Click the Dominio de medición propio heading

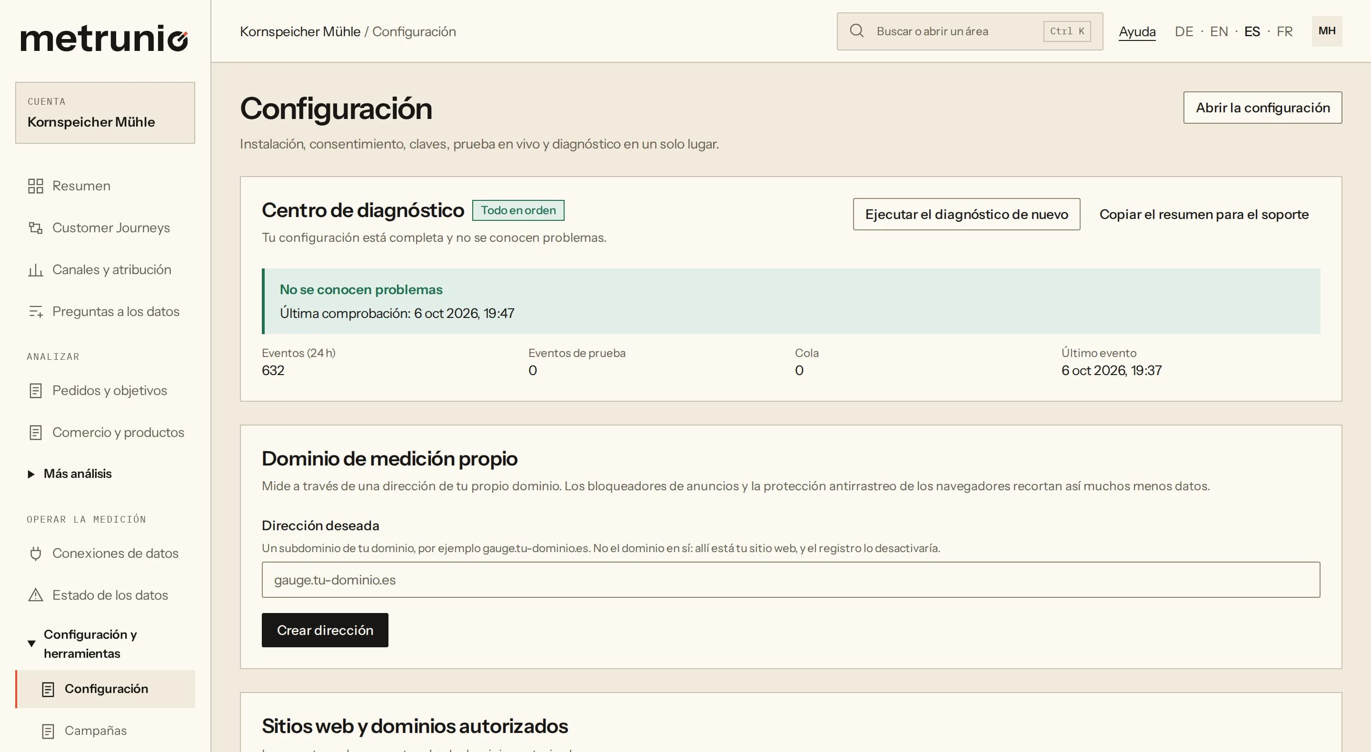(389, 459)
